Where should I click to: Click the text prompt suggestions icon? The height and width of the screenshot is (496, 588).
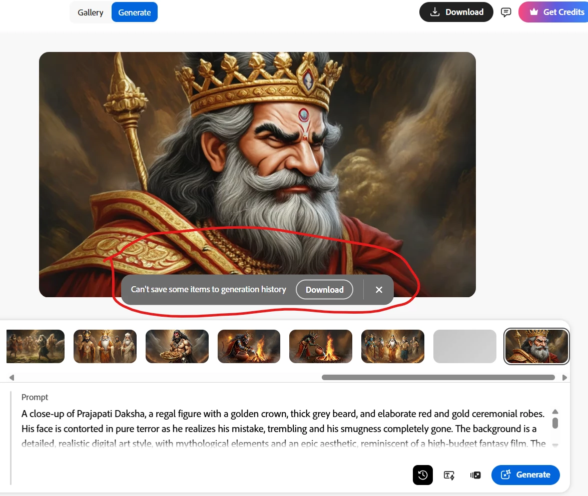449,475
